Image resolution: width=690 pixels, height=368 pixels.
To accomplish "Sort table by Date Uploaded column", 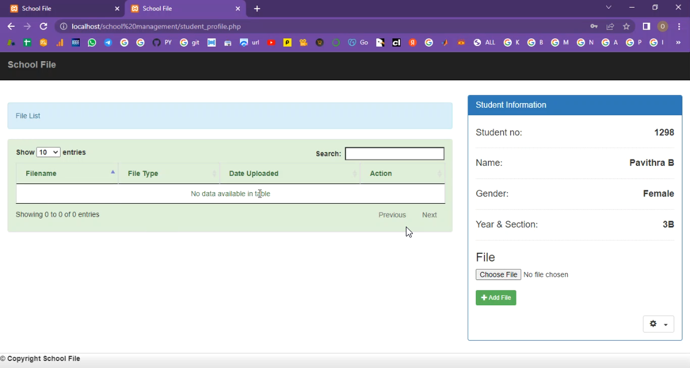I will [289, 174].
